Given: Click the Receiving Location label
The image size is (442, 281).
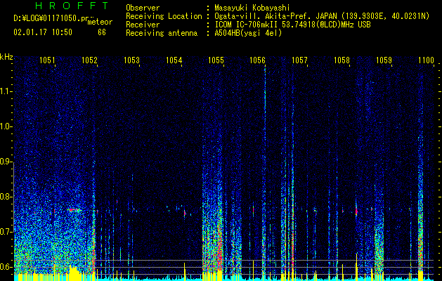Looking at the screenshot, I should pyautogui.click(x=164, y=16).
